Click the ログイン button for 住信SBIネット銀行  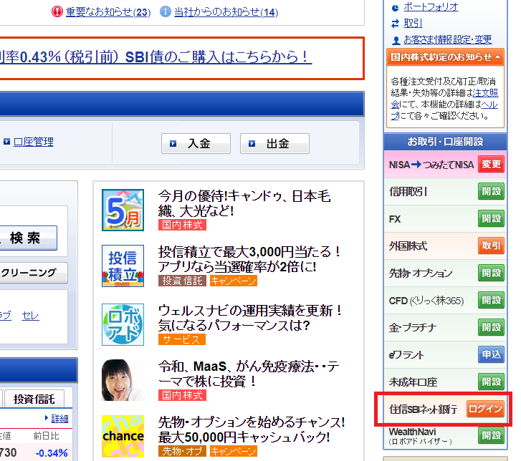click(485, 409)
